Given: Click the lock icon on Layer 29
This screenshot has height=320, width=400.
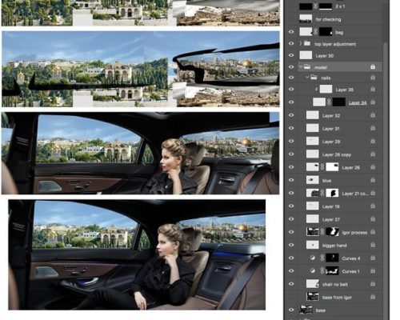Looking at the screenshot, I should 373,142.
